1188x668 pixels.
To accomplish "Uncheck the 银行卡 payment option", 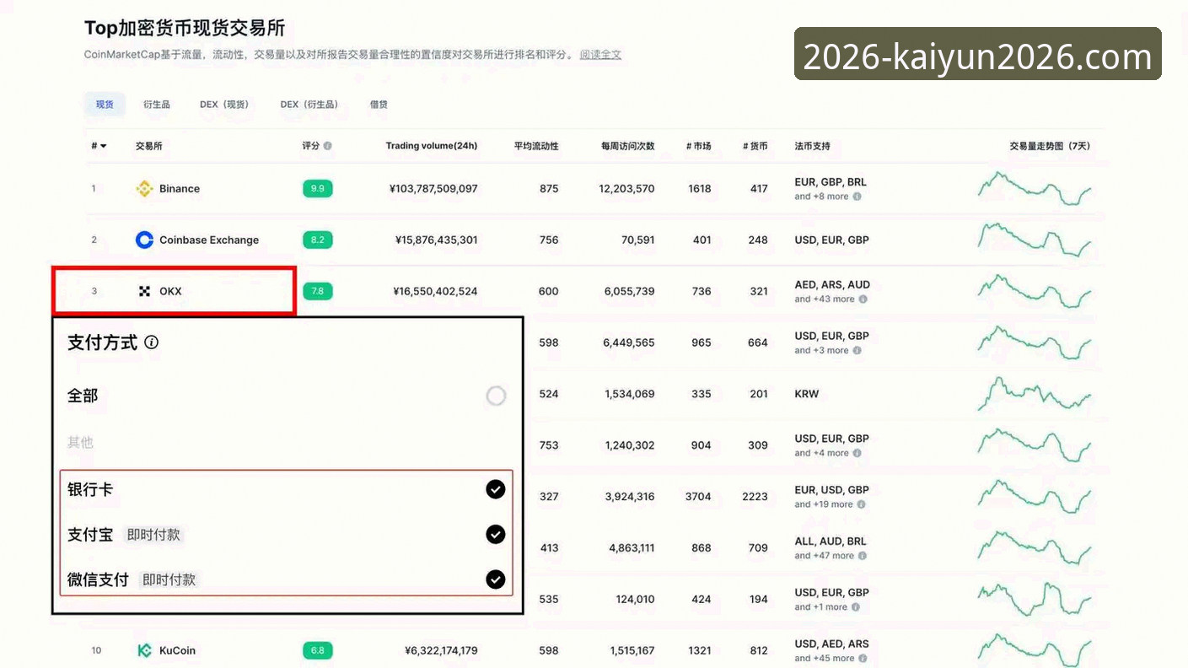I will (496, 489).
